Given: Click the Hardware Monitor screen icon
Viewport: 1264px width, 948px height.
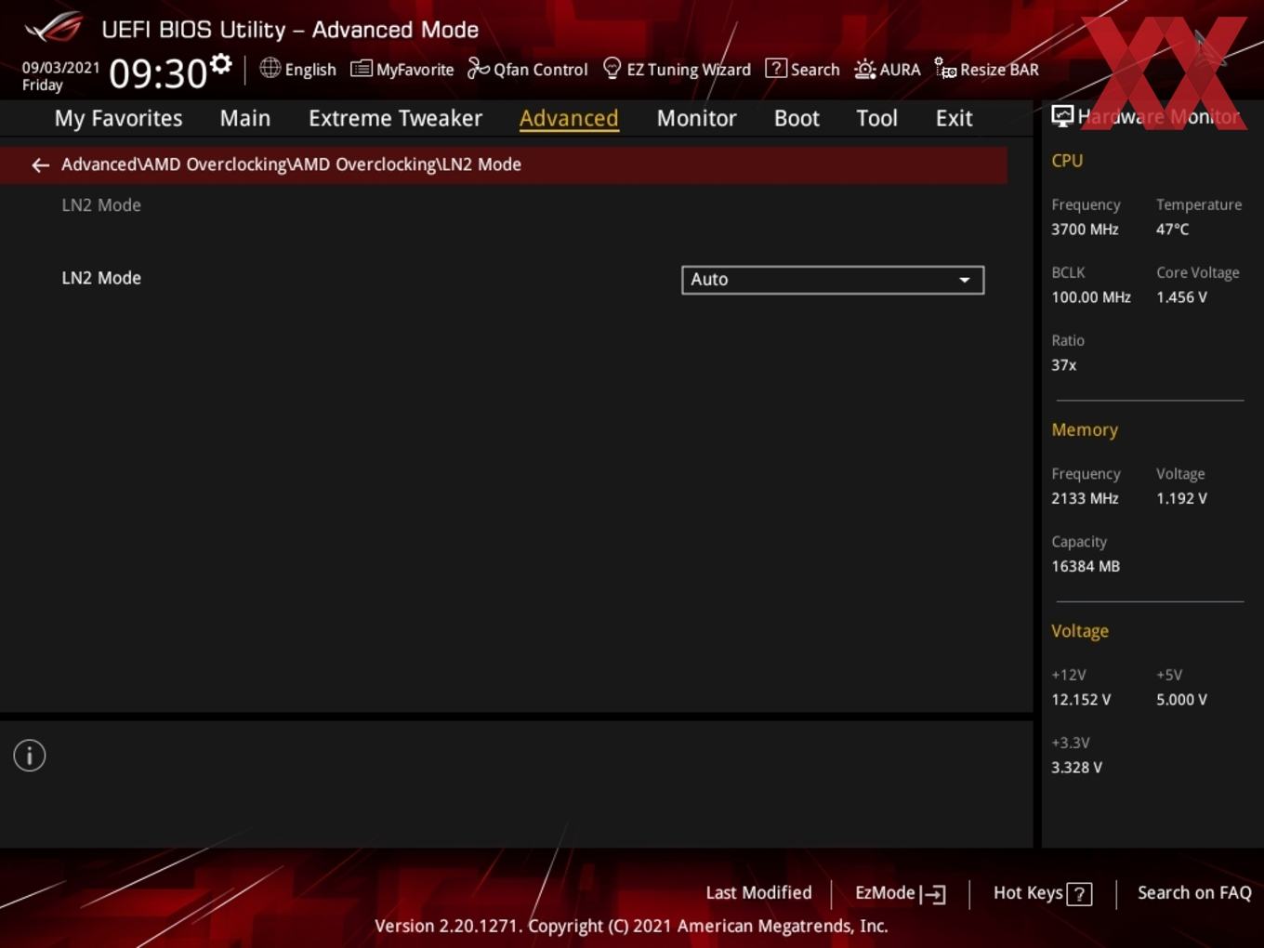Looking at the screenshot, I should click(1062, 116).
